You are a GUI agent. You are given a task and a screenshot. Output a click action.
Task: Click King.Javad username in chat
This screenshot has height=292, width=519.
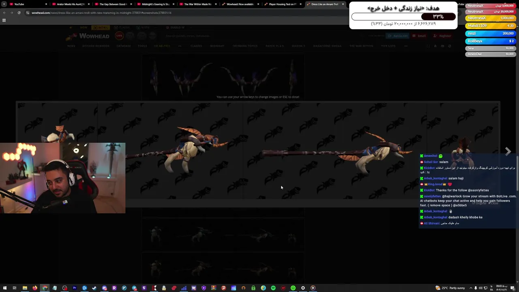pyautogui.click(x=435, y=184)
